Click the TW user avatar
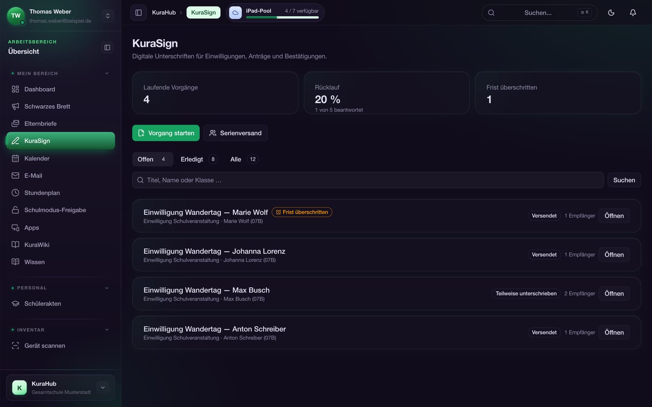 16,16
